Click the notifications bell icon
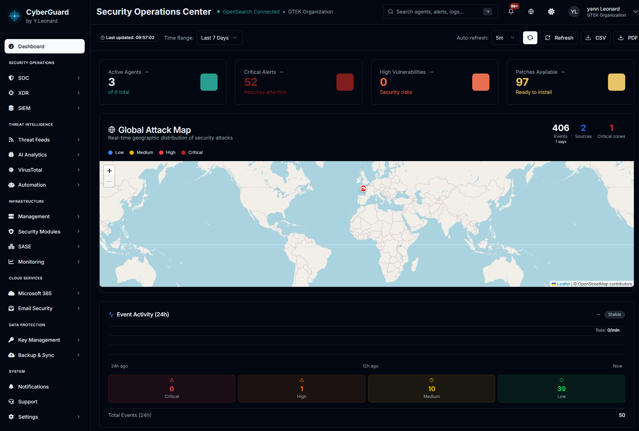 pyautogui.click(x=511, y=12)
